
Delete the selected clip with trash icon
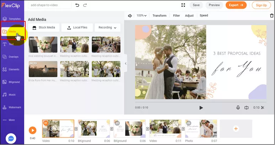coord(272,16)
